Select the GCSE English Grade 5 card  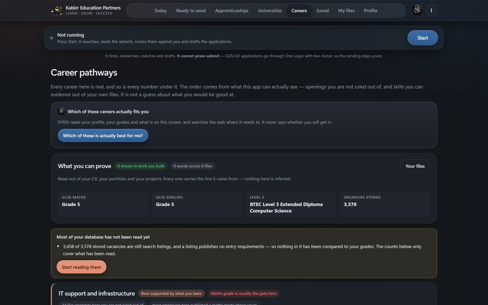[197, 204]
